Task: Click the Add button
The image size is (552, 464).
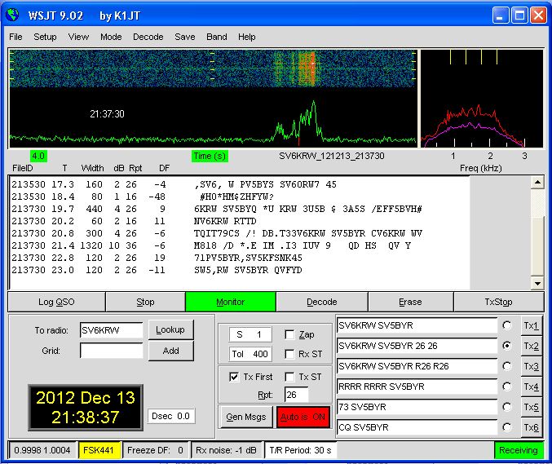Action: (170, 351)
